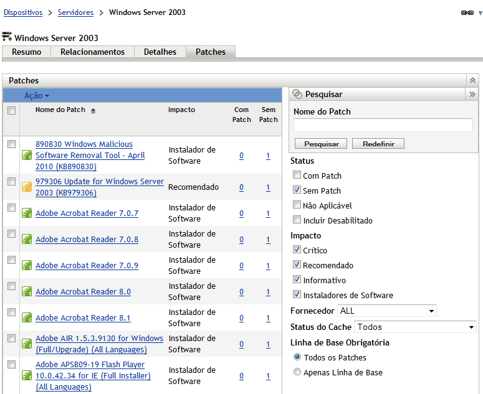Uncheck the Sem Patch status checkbox
The height and width of the screenshot is (394, 483).
click(x=297, y=189)
